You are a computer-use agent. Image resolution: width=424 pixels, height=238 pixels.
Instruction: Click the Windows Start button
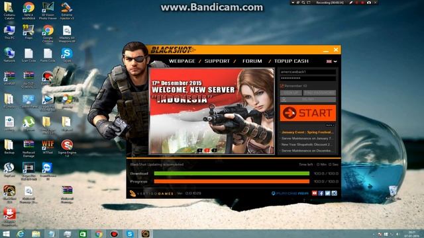tap(6, 233)
